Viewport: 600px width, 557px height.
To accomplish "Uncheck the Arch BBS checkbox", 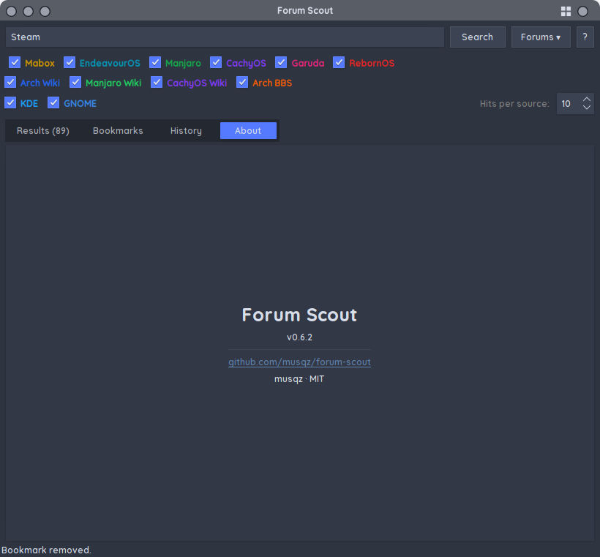I will point(242,82).
